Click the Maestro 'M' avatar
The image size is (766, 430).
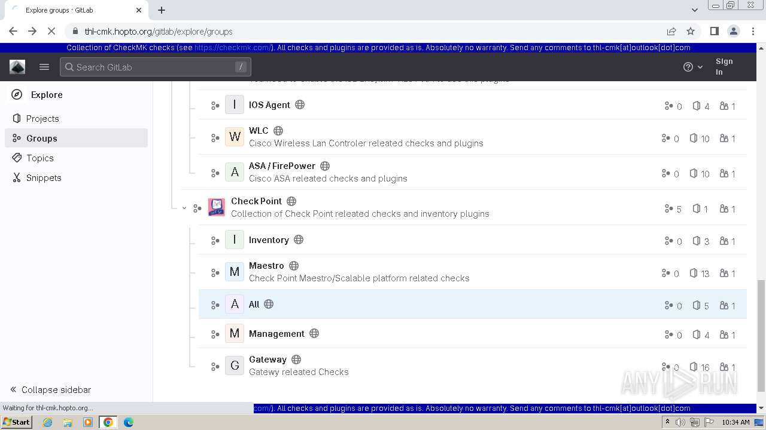[x=235, y=272]
